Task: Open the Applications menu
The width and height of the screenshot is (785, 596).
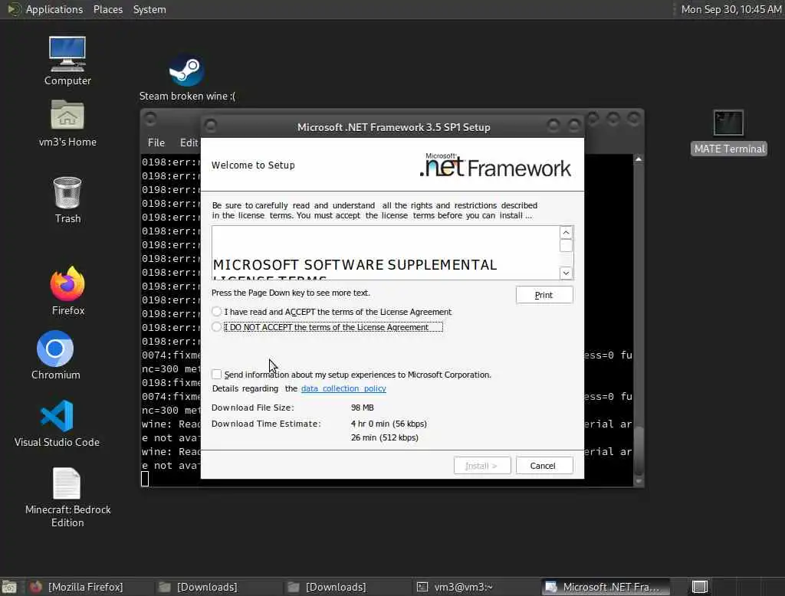Action: click(54, 9)
